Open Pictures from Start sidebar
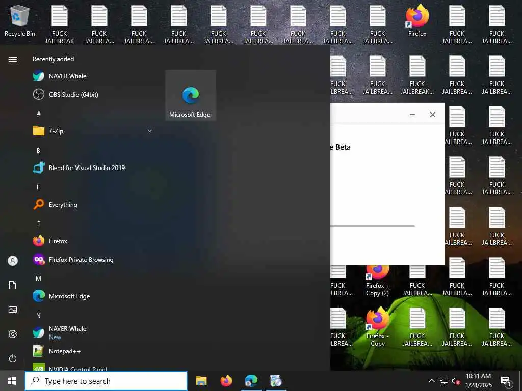Viewport: 522px width, 391px height. tap(13, 310)
